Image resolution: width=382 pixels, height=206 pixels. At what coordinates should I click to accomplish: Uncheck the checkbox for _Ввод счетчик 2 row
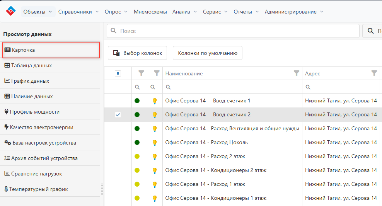[118, 115]
